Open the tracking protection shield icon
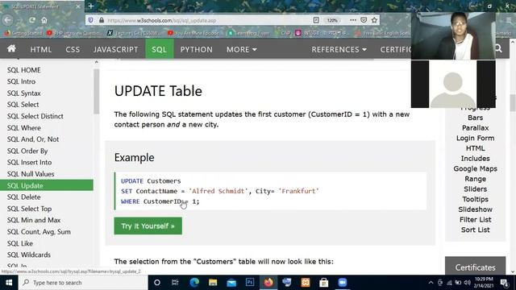Screen dimensions: 516x290 pos(91,20)
